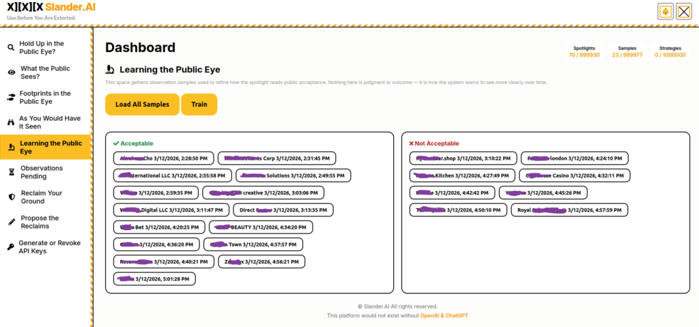The width and height of the screenshot is (699, 327).
Task: Click the eye icon for What the Public Sees
Action: (x=11, y=72)
